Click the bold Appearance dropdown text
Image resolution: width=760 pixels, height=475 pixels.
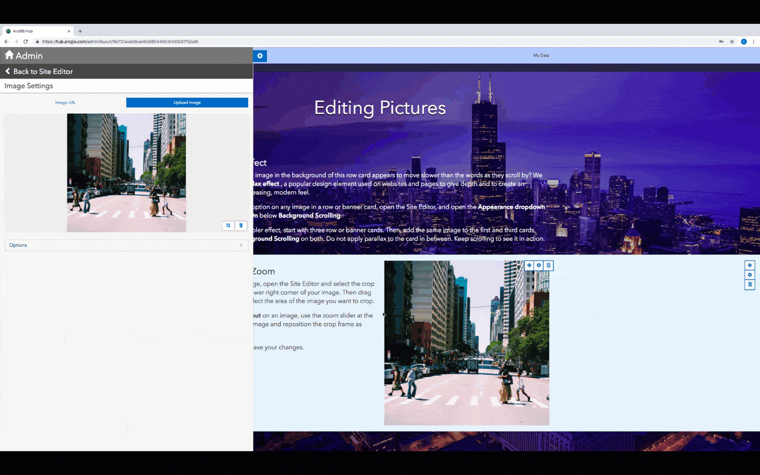(511, 207)
